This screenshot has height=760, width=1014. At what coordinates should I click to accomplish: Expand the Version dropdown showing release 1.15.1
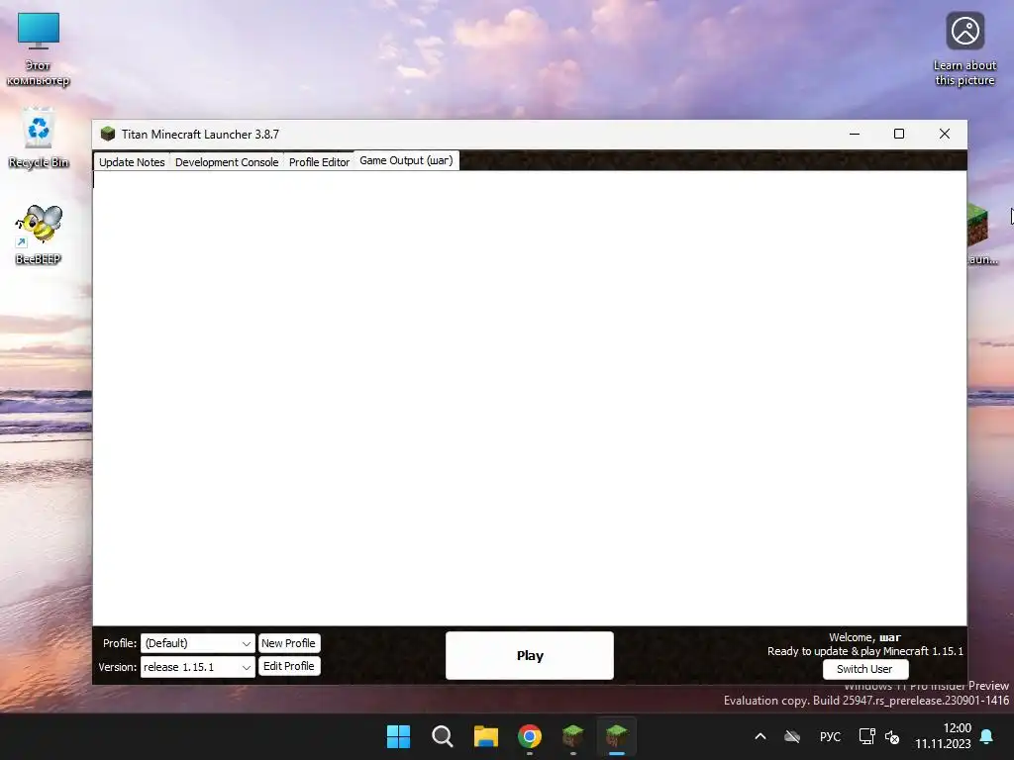197,667
